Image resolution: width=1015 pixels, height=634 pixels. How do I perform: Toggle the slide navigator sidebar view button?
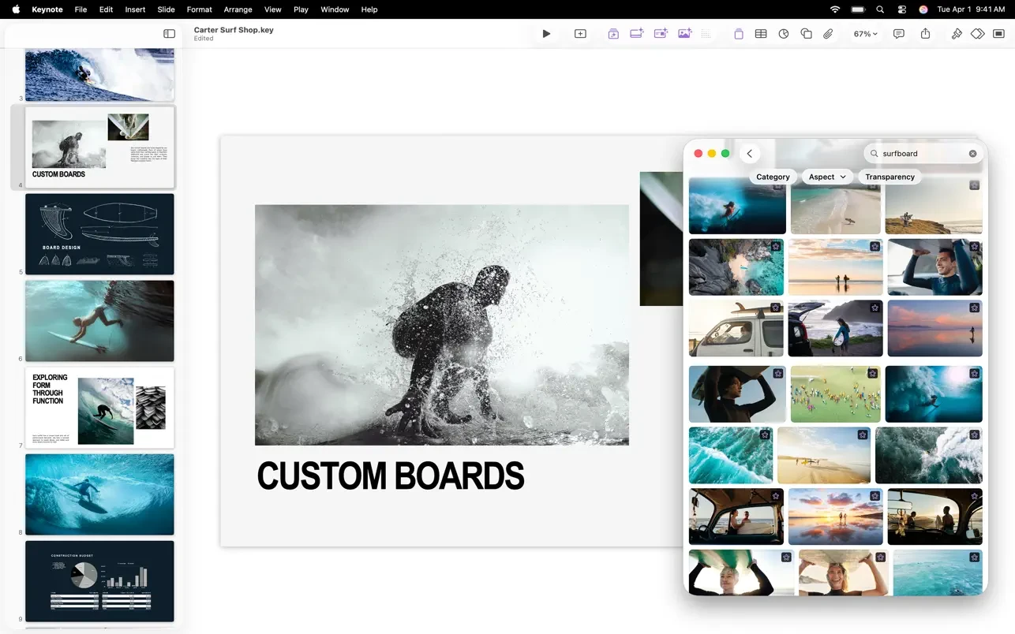tap(169, 34)
